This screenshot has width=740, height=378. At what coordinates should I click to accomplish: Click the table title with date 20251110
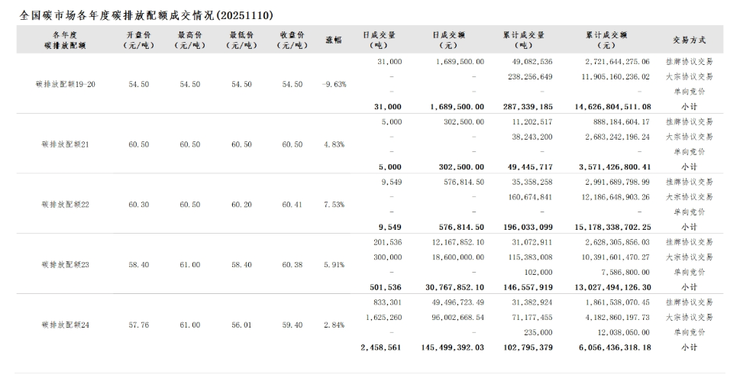[144, 15]
